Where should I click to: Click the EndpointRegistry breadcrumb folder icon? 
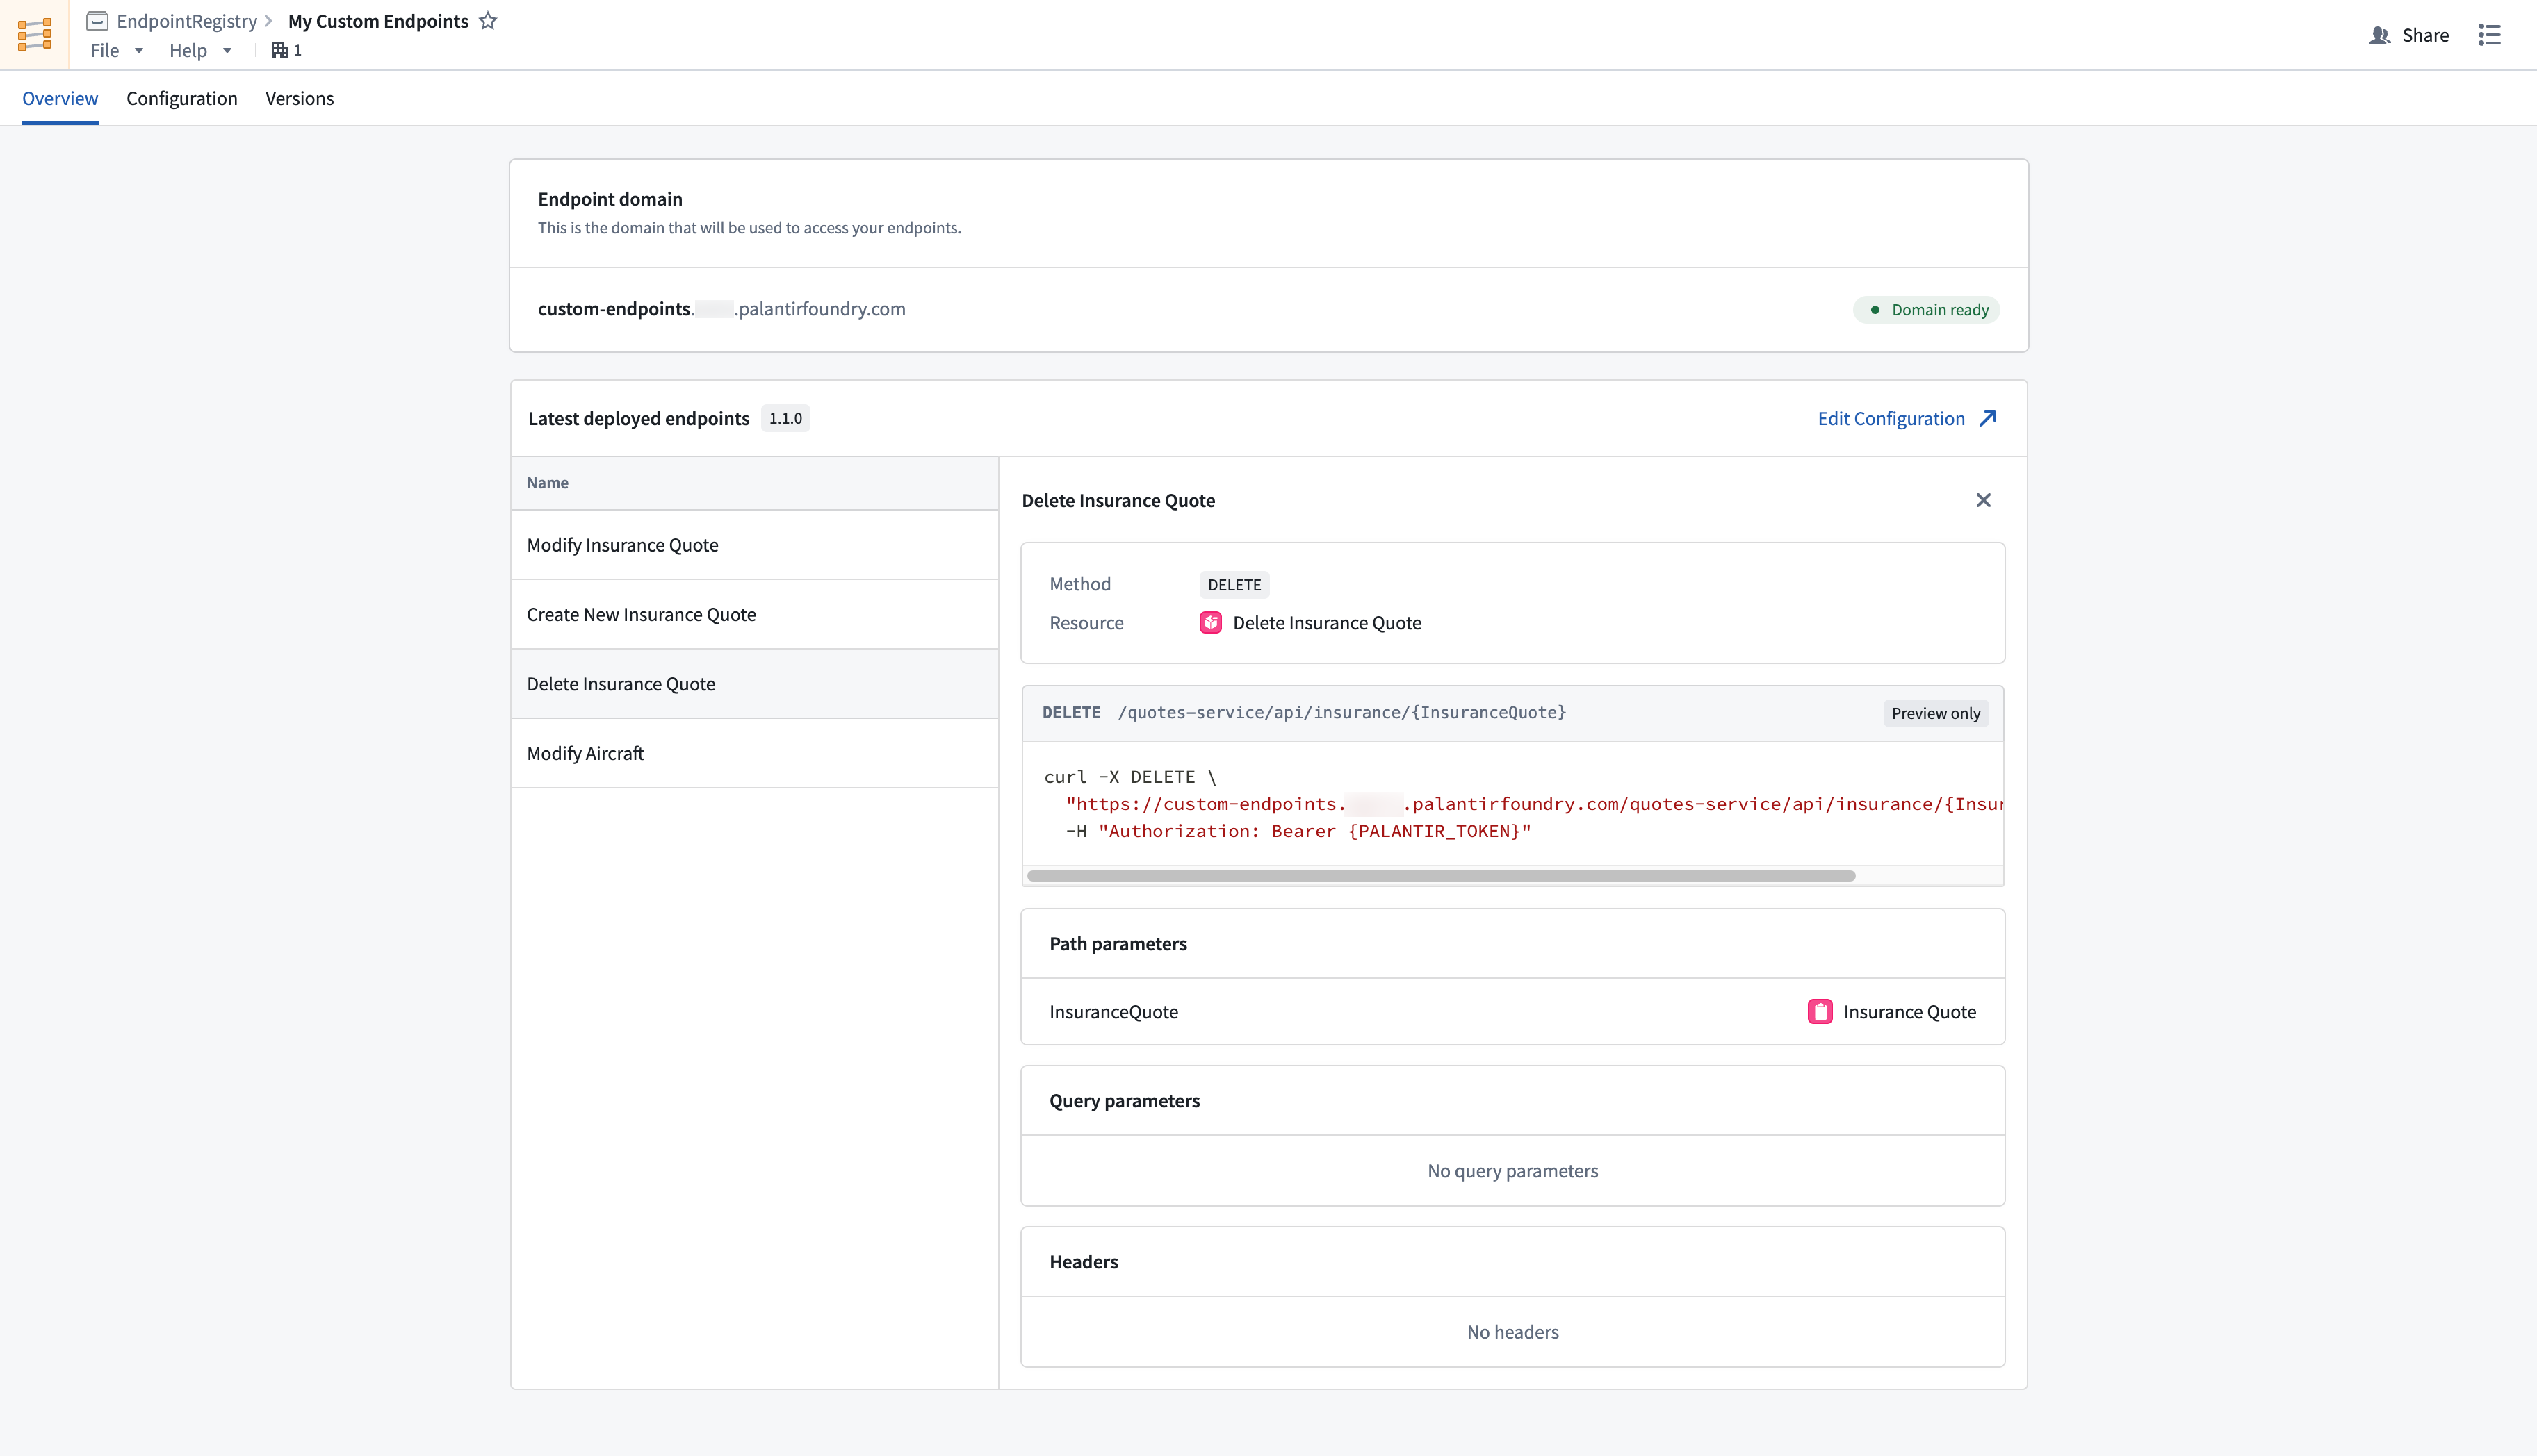pyautogui.click(x=97, y=21)
